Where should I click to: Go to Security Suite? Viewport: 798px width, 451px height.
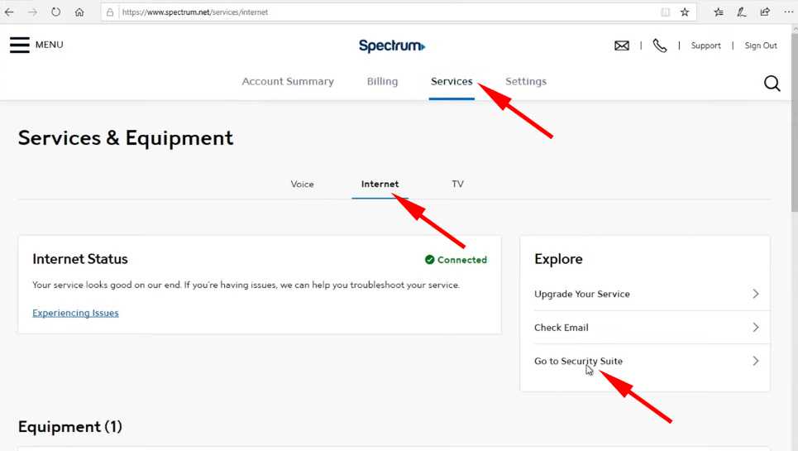coord(578,361)
